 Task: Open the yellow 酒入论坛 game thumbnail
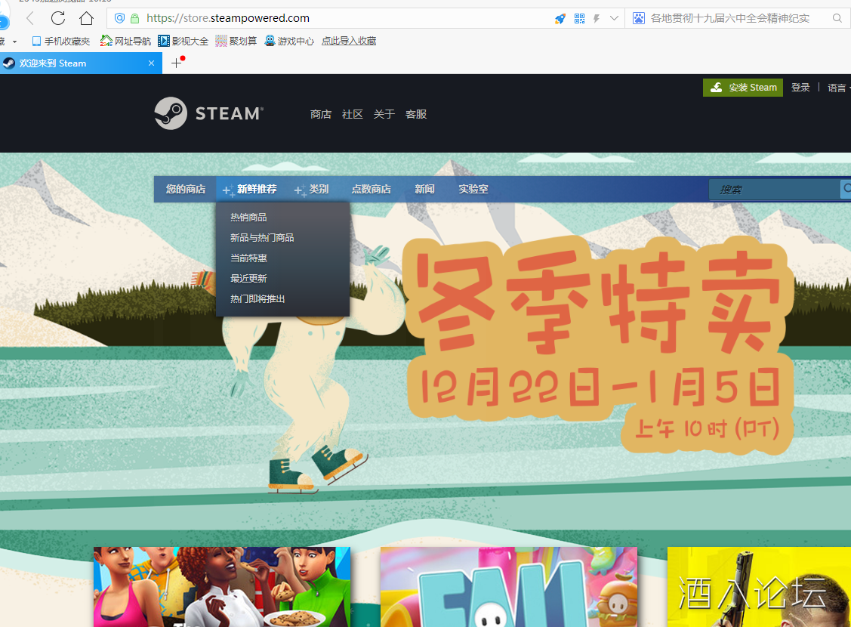pyautogui.click(x=760, y=587)
